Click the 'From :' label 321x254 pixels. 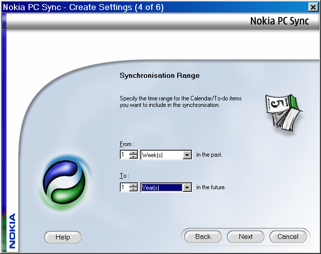pyautogui.click(x=127, y=144)
